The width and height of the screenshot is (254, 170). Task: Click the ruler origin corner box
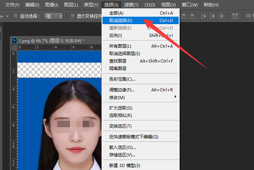click(14, 48)
